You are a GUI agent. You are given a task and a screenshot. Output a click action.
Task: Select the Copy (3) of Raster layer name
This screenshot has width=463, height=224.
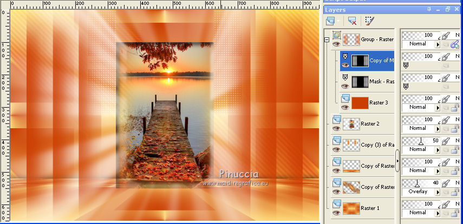pyautogui.click(x=377, y=145)
